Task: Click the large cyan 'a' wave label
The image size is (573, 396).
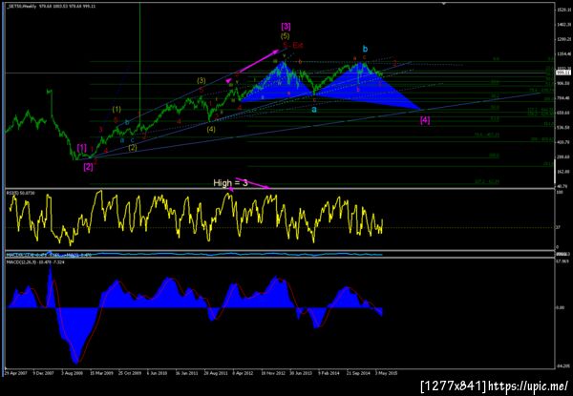Action: 314,109
